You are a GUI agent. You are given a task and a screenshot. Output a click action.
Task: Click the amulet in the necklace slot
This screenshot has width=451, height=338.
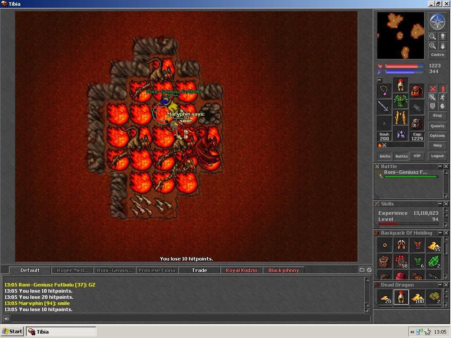(384, 91)
